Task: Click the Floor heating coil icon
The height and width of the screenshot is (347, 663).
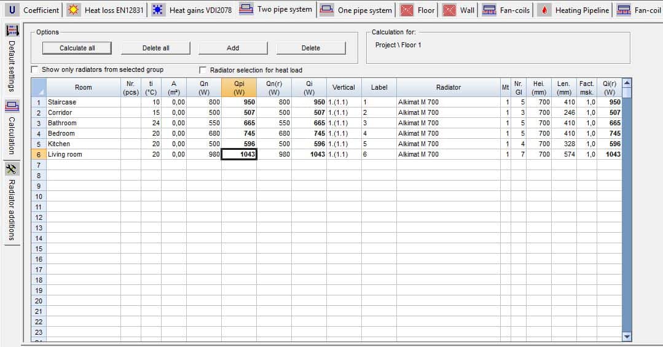Action: (x=407, y=10)
